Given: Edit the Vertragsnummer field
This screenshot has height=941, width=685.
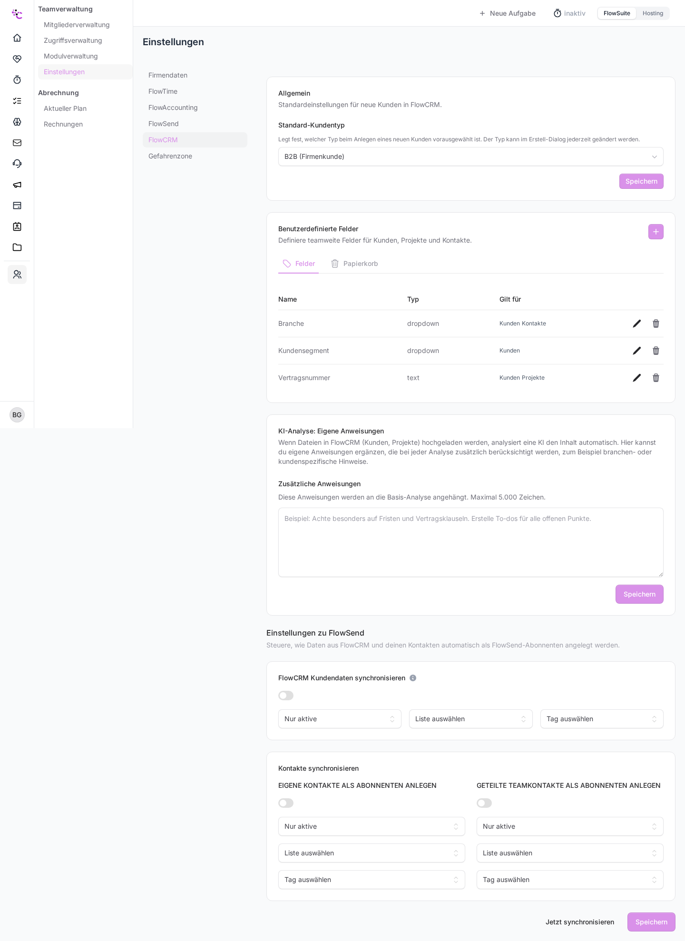Looking at the screenshot, I should click(x=637, y=378).
